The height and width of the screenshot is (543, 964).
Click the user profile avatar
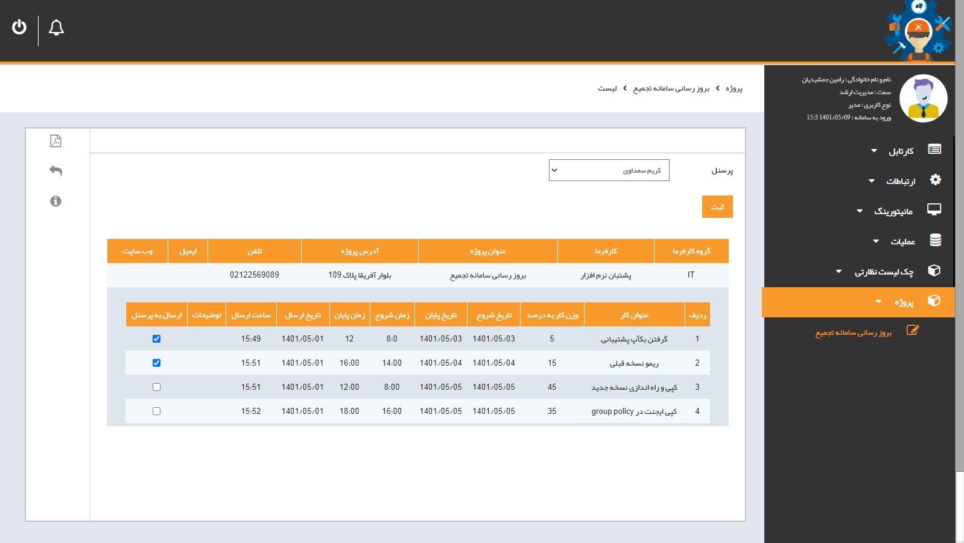(923, 98)
